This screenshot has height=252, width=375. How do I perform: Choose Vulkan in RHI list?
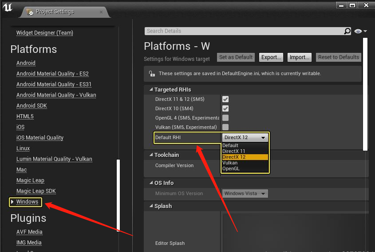click(245, 163)
